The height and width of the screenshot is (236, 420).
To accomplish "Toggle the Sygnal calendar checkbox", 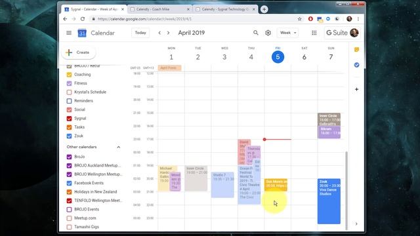I will 69,119.
